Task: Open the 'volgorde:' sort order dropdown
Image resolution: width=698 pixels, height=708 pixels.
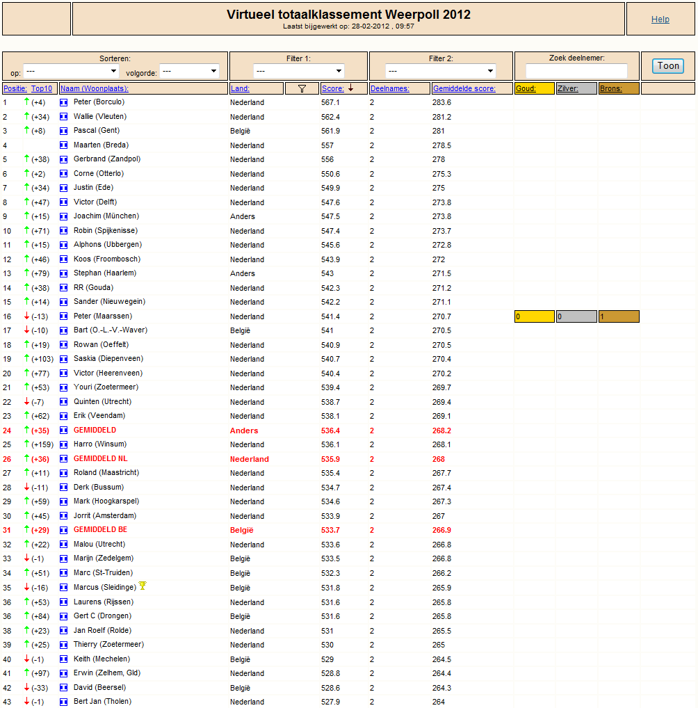Action: tap(190, 72)
